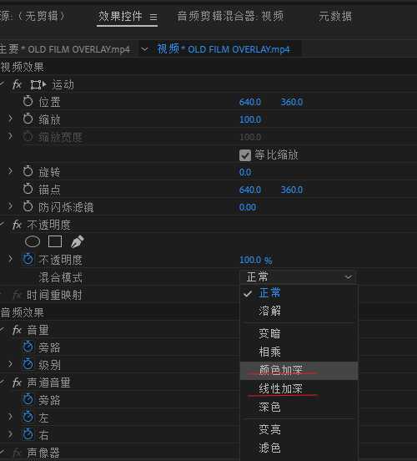This screenshot has height=461, width=417.
Task: Open the 效果控件 panel menu icon
Action: tap(153, 17)
